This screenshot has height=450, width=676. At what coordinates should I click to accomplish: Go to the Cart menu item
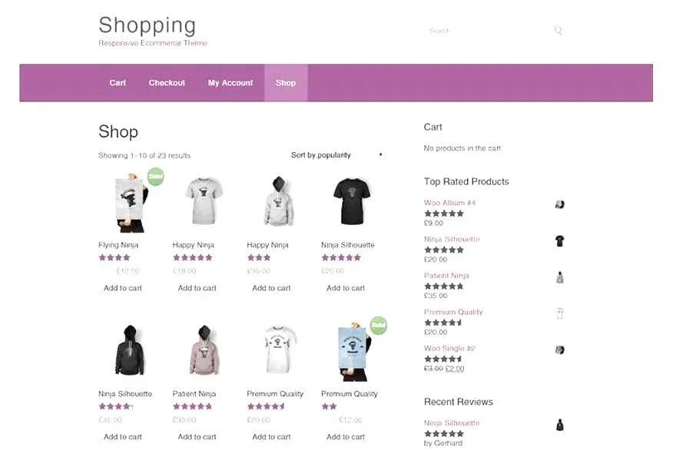pos(118,83)
